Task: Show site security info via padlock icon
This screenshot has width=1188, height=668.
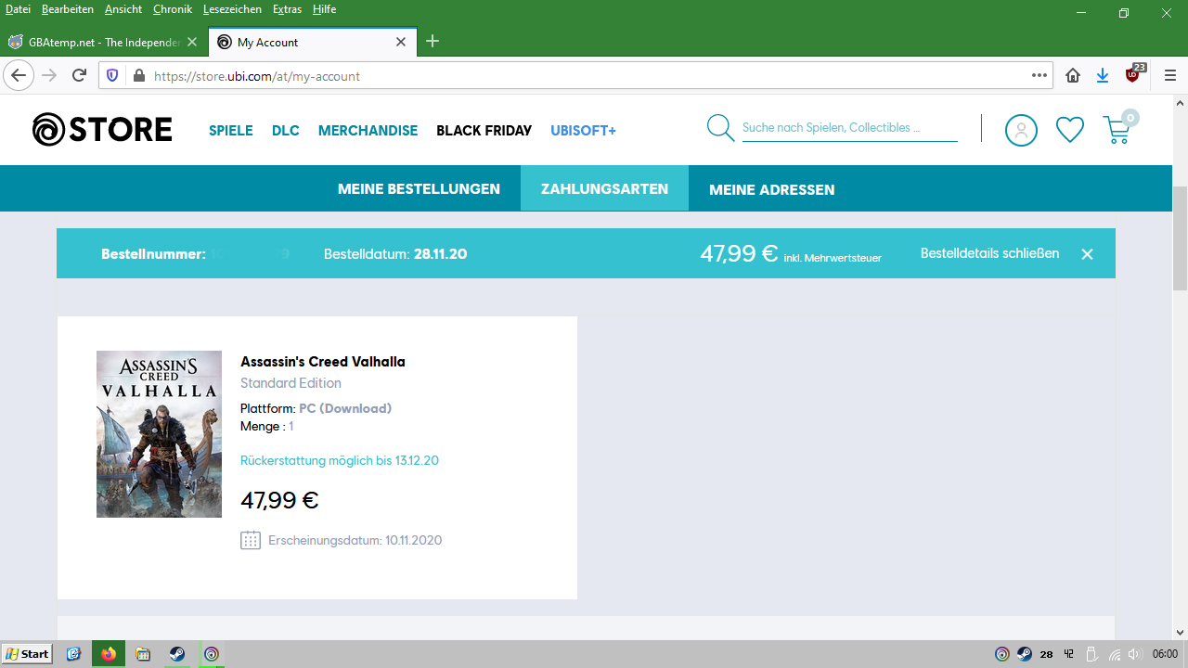Action: tap(138, 76)
